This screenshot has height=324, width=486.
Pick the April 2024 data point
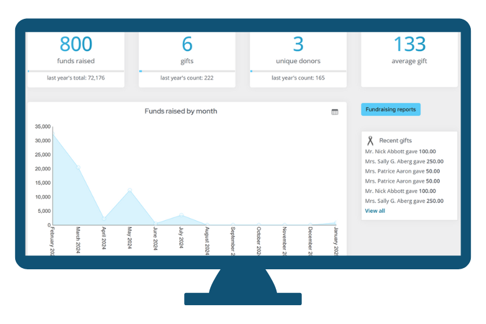[104, 219]
